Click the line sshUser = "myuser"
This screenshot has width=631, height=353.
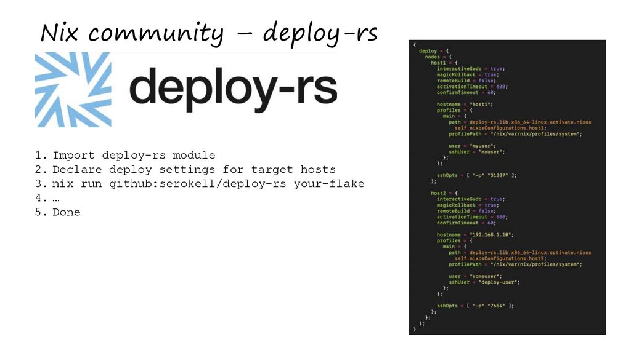click(477, 152)
